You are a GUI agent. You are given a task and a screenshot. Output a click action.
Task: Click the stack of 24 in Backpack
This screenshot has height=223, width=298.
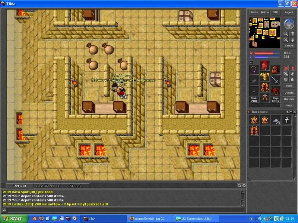276,120
